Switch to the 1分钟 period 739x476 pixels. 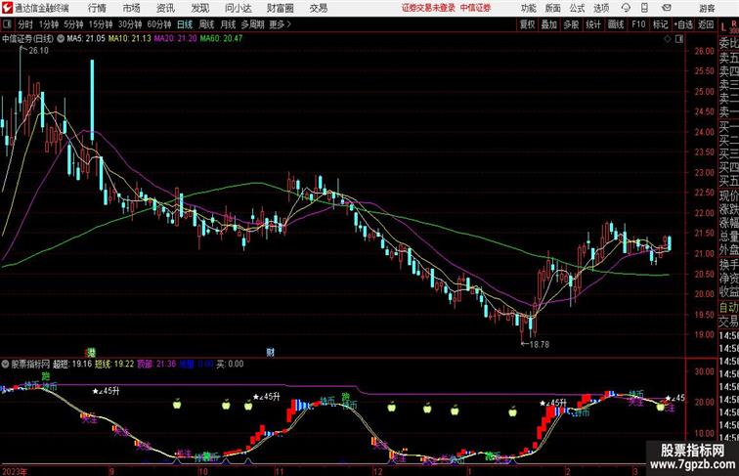point(49,24)
